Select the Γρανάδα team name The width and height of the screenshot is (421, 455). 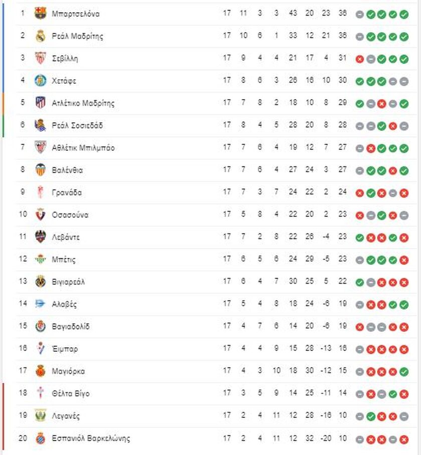pos(67,192)
